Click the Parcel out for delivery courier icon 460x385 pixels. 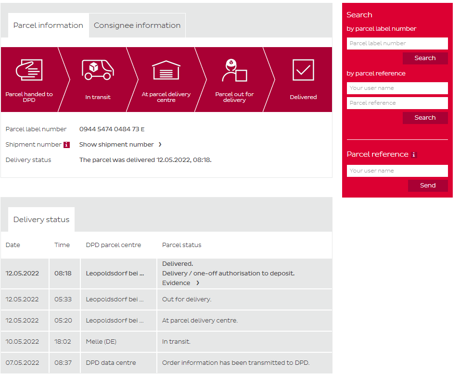(x=234, y=71)
